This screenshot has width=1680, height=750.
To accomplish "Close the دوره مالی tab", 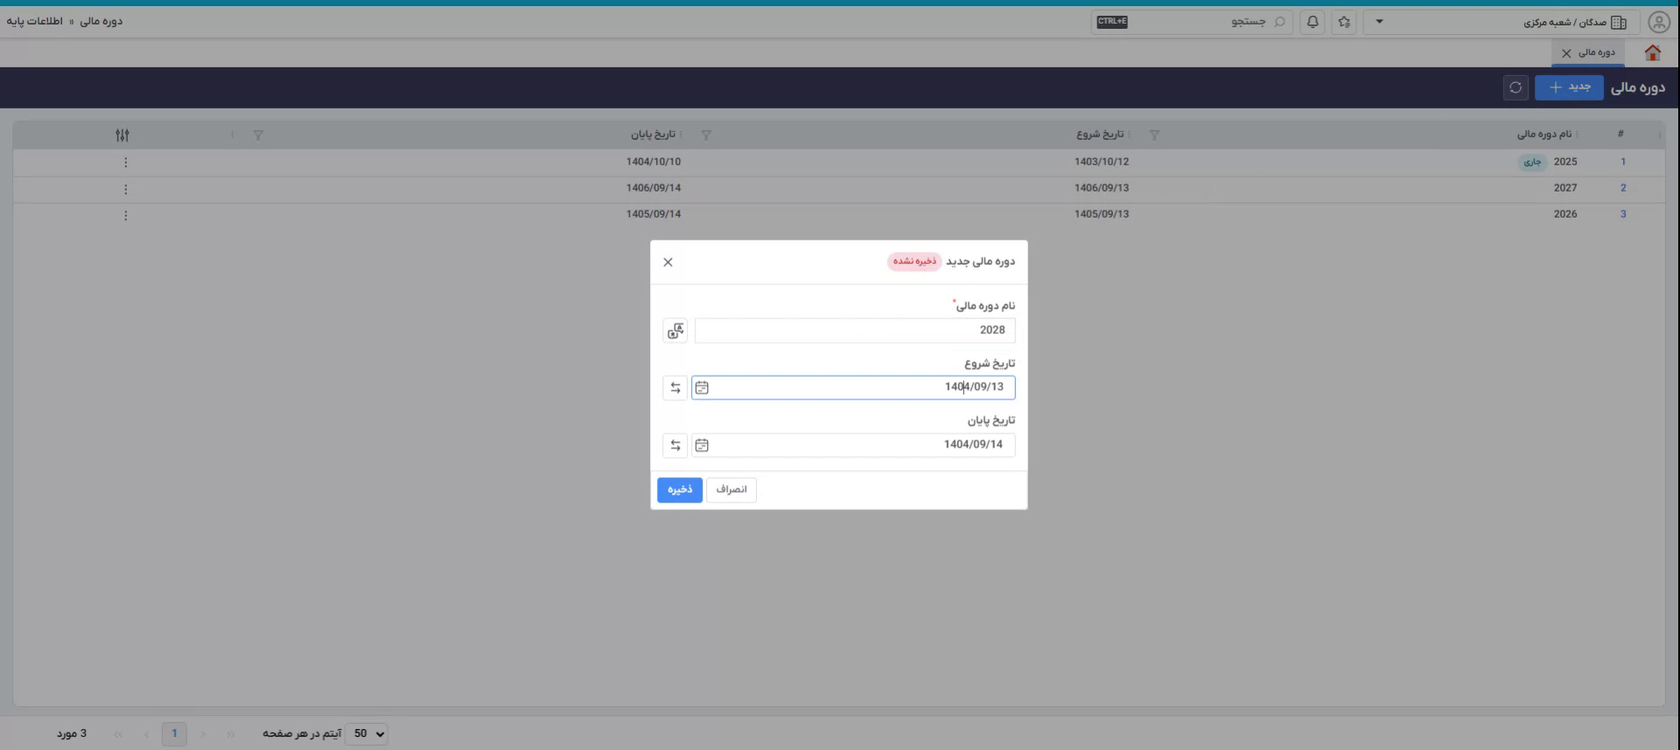I will pyautogui.click(x=1566, y=53).
